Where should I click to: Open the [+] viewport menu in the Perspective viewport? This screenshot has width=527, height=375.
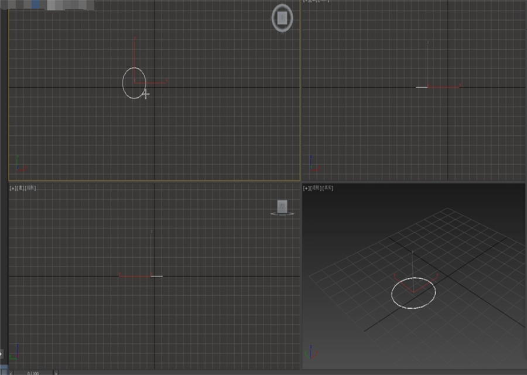pos(305,188)
